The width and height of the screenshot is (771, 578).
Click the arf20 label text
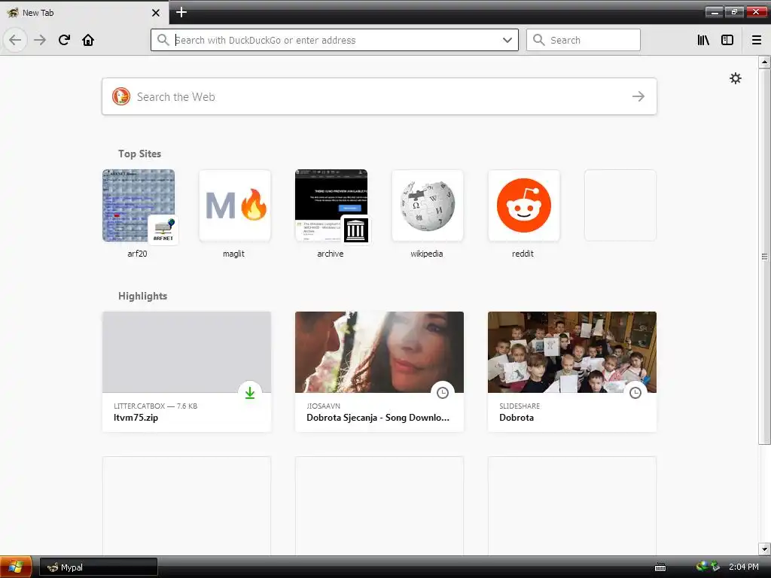coord(137,254)
